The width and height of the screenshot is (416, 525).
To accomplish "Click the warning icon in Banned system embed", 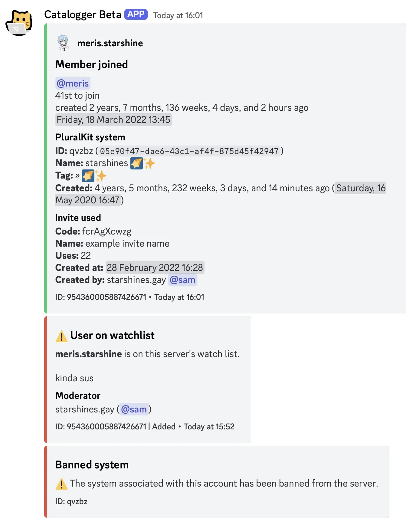I will (61, 484).
